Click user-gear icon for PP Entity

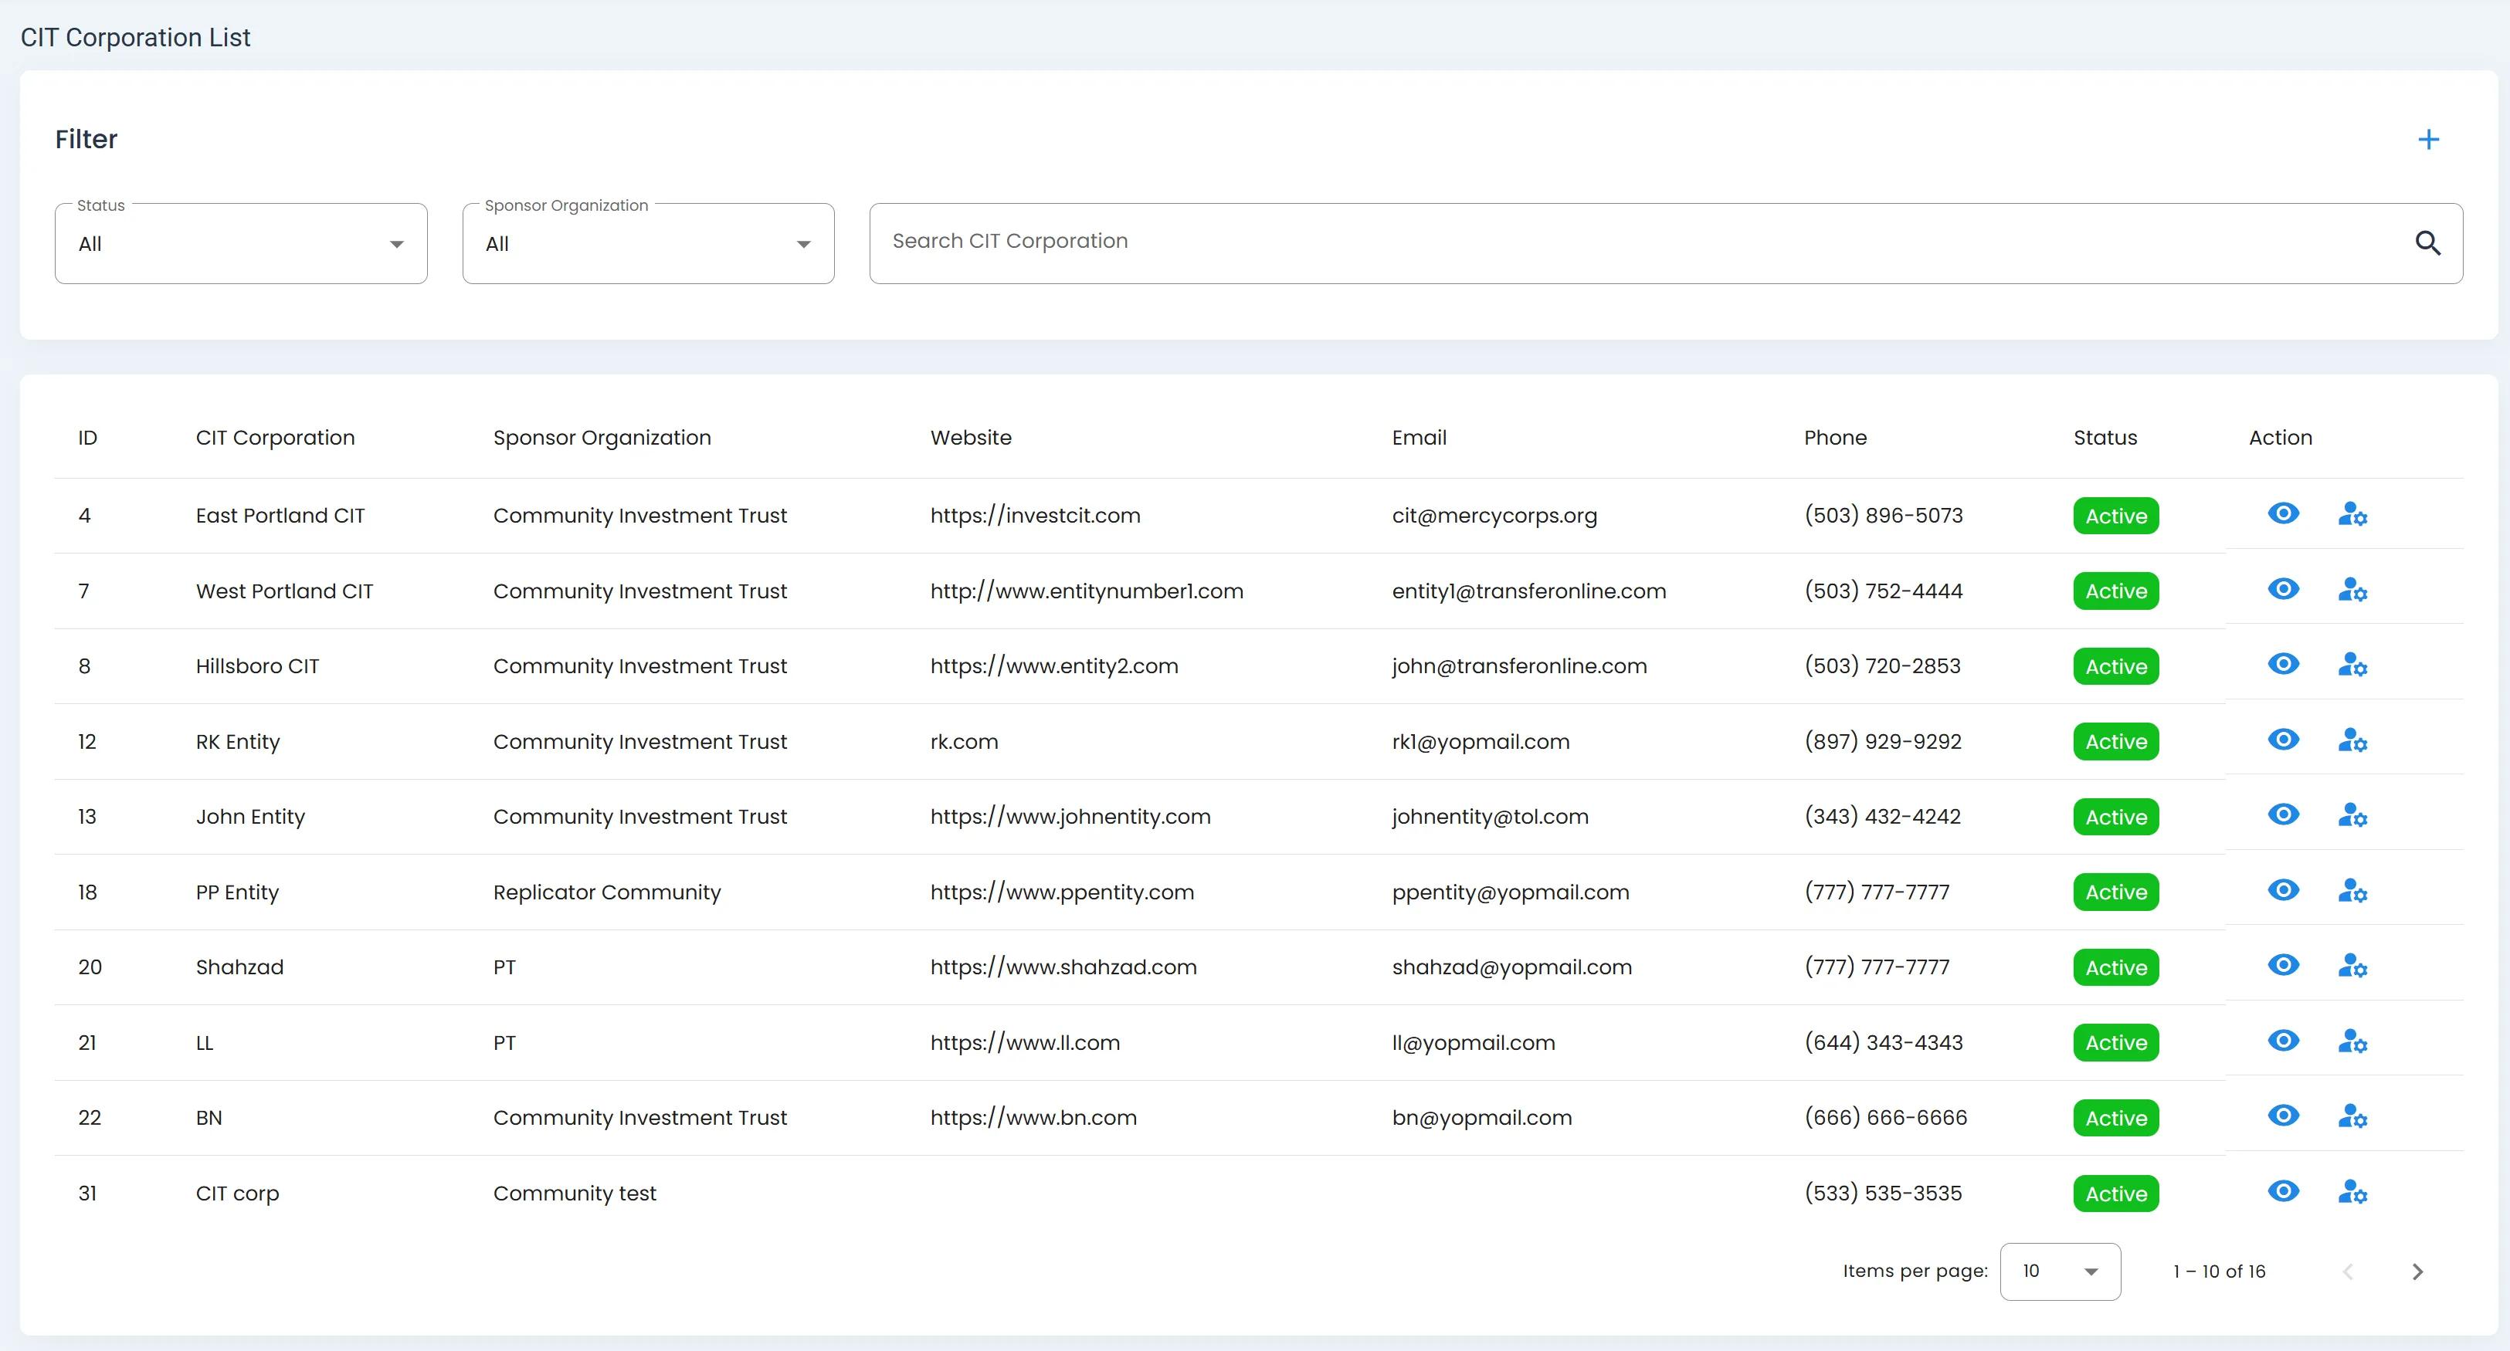click(x=2352, y=891)
